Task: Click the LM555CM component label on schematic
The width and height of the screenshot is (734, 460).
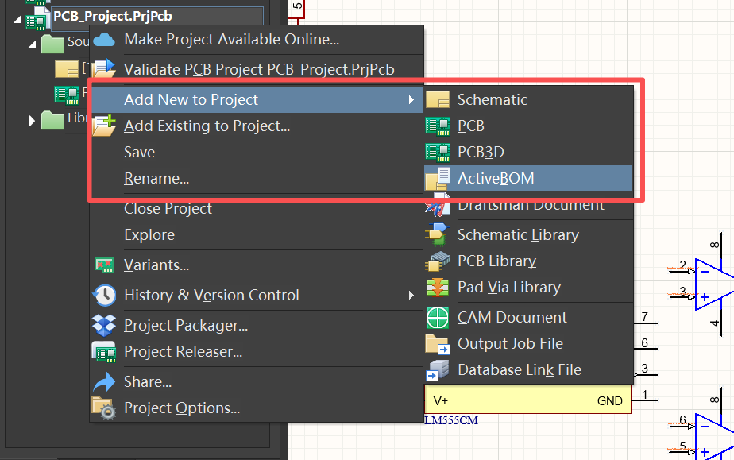Action: (451, 421)
